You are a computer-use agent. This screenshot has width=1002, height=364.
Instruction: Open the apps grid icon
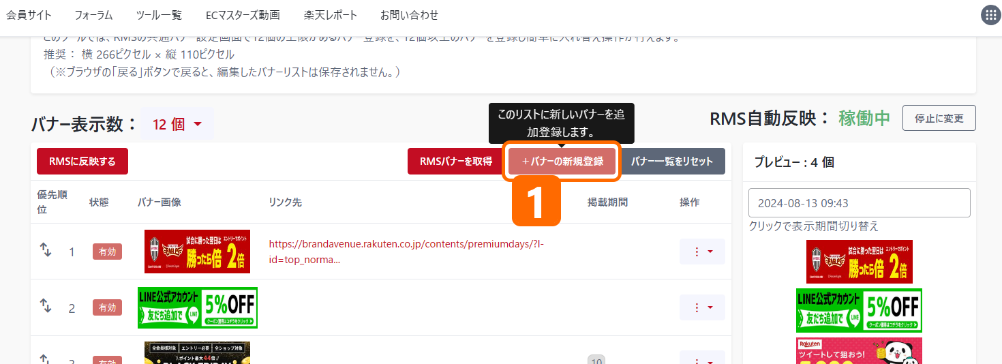990,16
